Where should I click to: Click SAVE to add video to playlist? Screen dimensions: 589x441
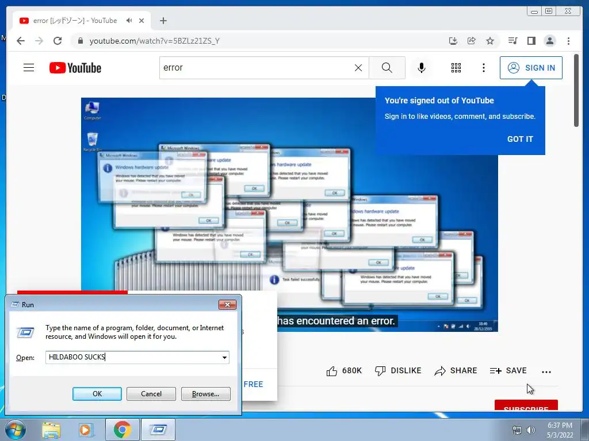[508, 371]
